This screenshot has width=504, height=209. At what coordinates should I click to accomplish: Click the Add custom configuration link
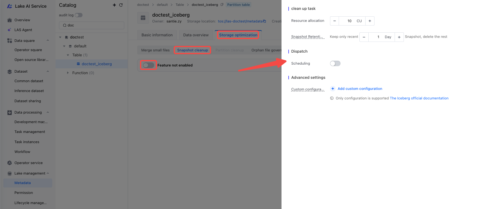pos(360,89)
